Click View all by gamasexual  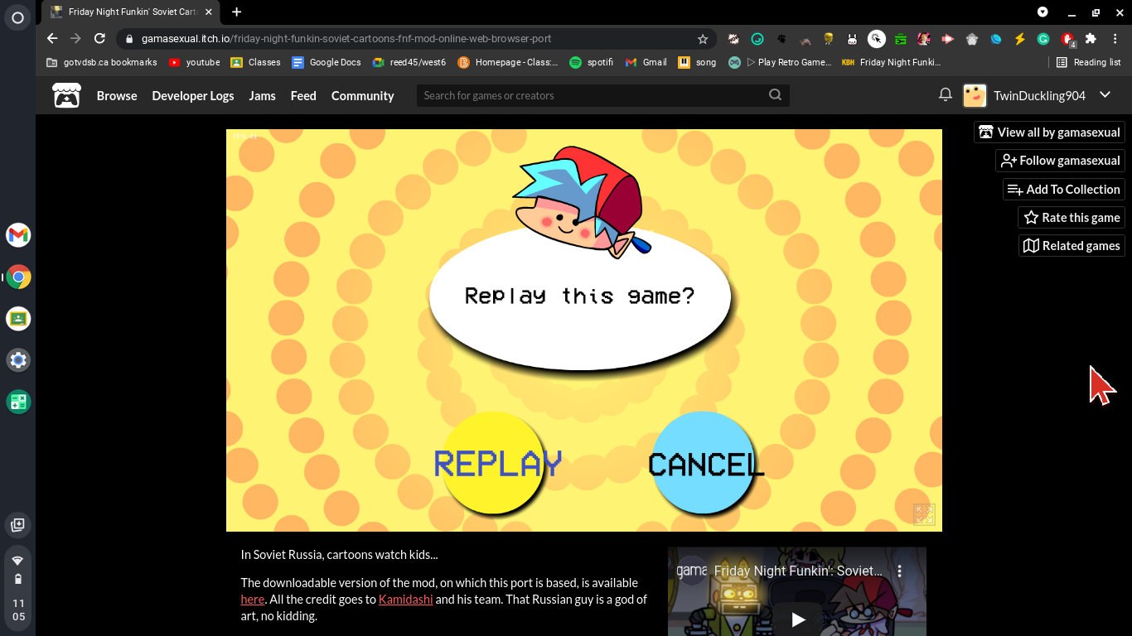[1049, 132]
